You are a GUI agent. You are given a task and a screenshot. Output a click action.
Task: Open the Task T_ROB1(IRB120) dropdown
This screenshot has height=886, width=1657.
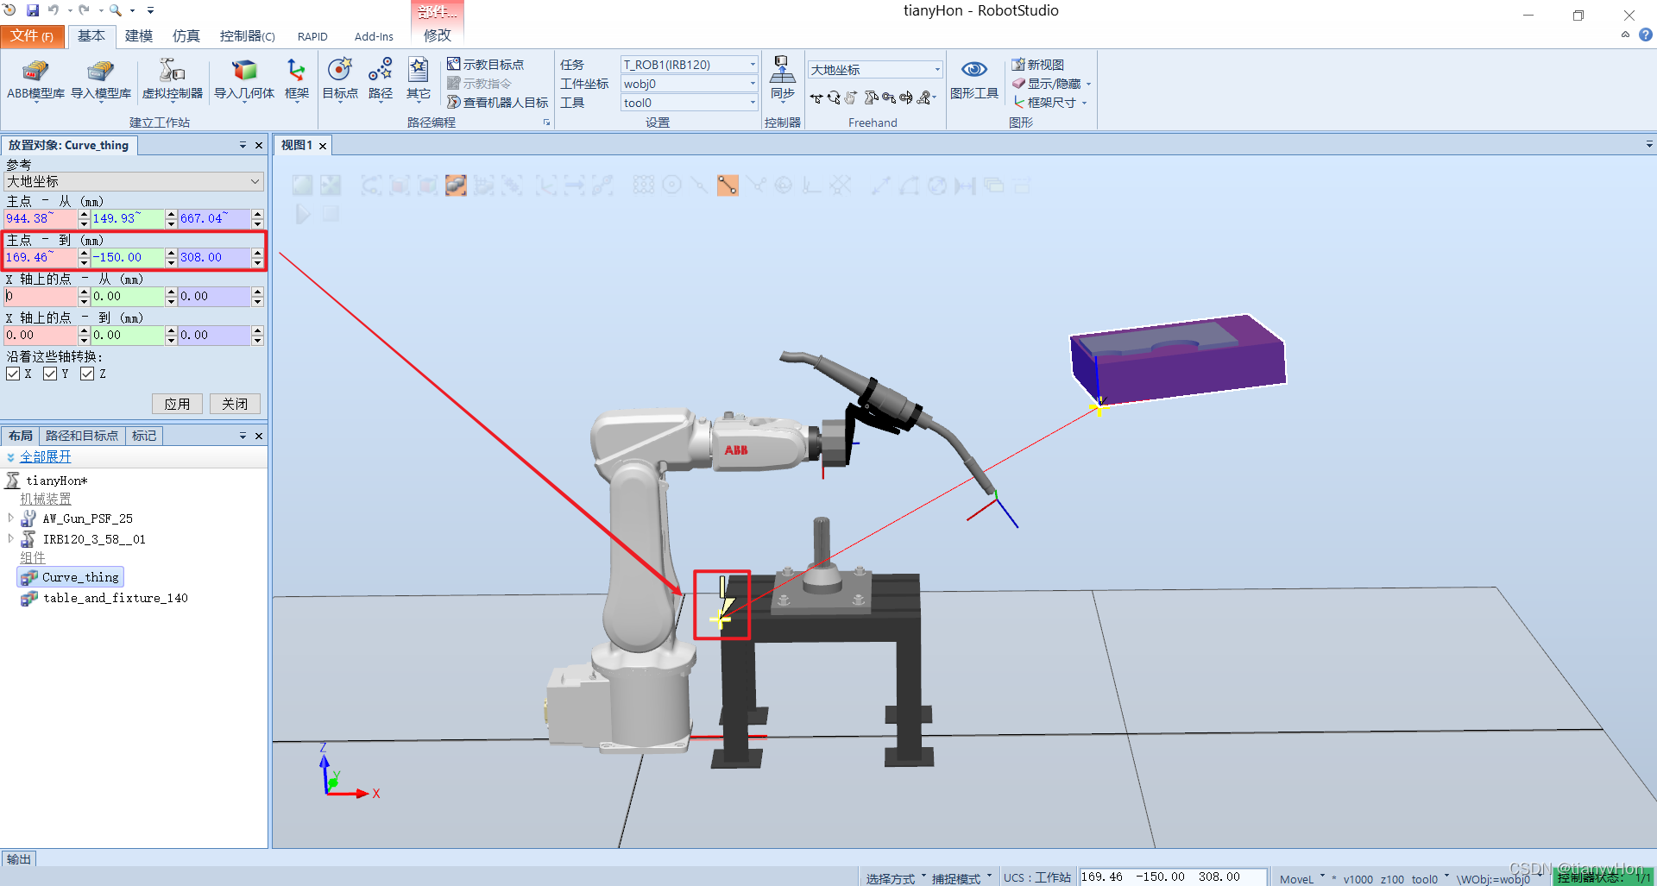click(689, 65)
